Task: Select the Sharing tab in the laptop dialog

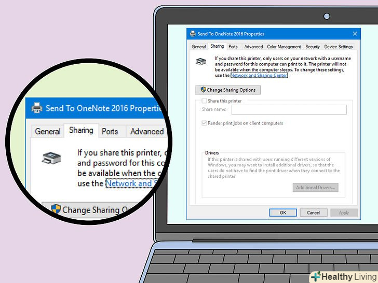Action: tap(217, 46)
